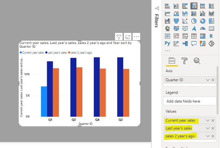The width and height of the screenshot is (220, 148).
Task: Open sales 2 year's ago field dropdown
Action: pyautogui.click(x=208, y=136)
